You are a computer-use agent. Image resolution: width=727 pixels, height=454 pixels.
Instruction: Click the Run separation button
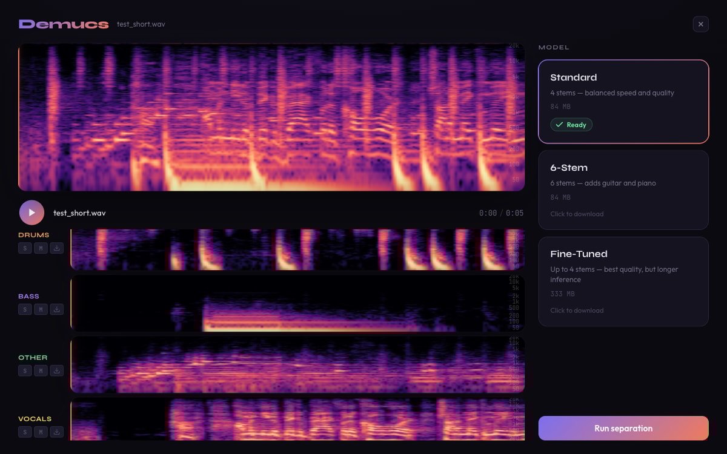point(623,428)
